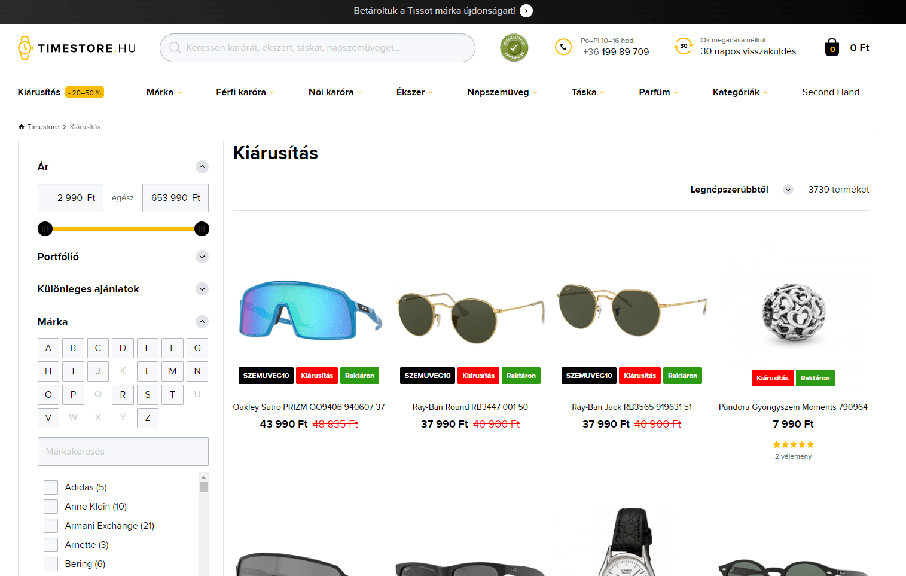Click the Ray-Ban Jack sunglasses image
Viewport: 906px width, 576px height.
click(x=632, y=309)
